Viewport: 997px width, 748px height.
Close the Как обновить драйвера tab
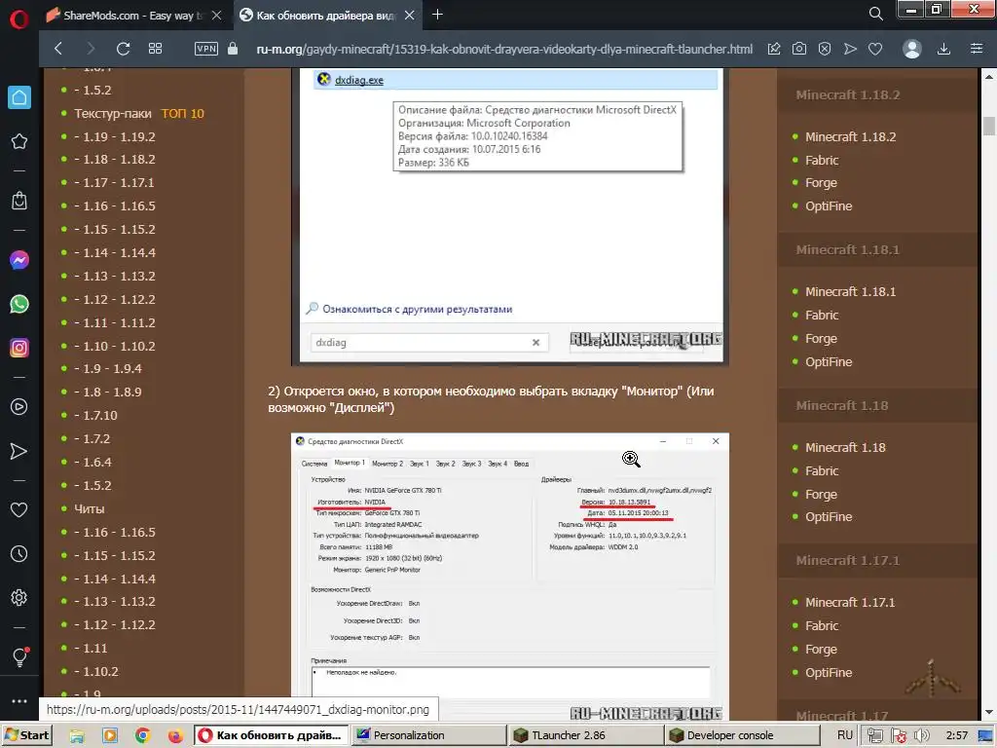(x=410, y=16)
